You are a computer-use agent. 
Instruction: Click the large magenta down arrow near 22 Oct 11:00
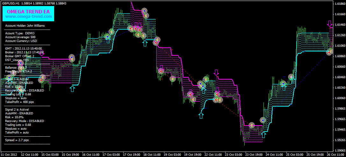216,72
